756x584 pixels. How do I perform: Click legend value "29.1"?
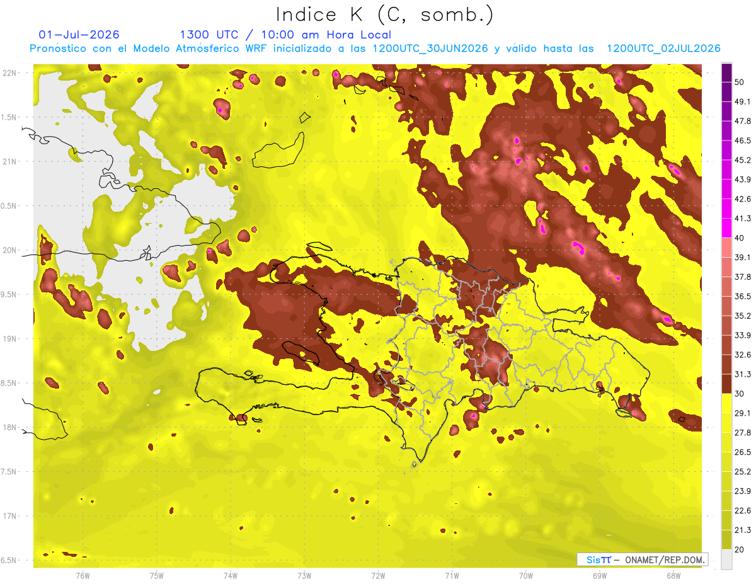coord(743,413)
